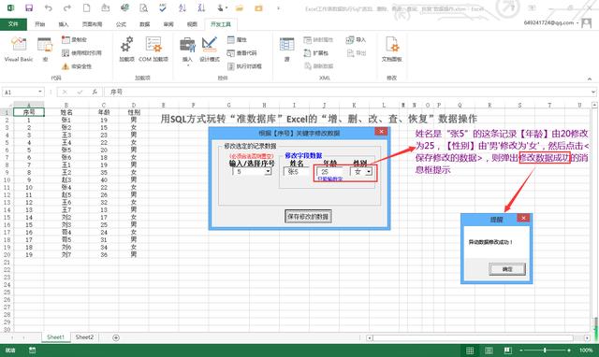Screen dimensions: 599x357
Task: Click the Sort ascending A-Z icon
Action: (183, 7)
